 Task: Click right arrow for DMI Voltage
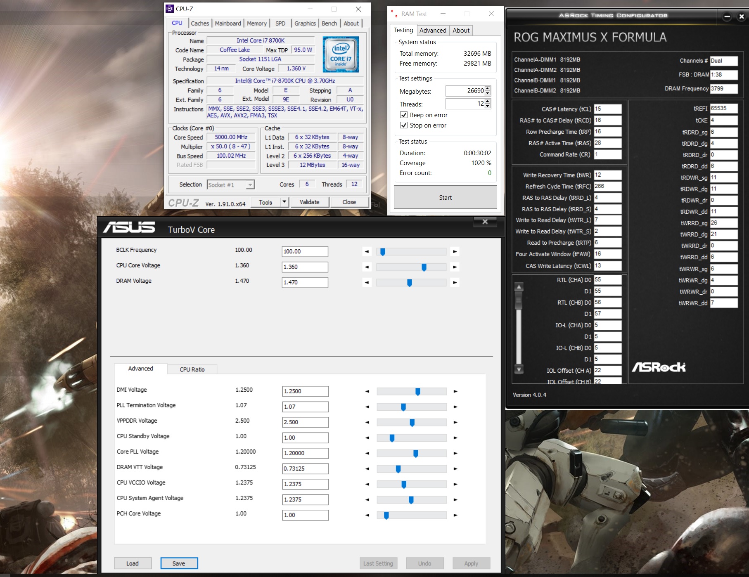pos(455,391)
